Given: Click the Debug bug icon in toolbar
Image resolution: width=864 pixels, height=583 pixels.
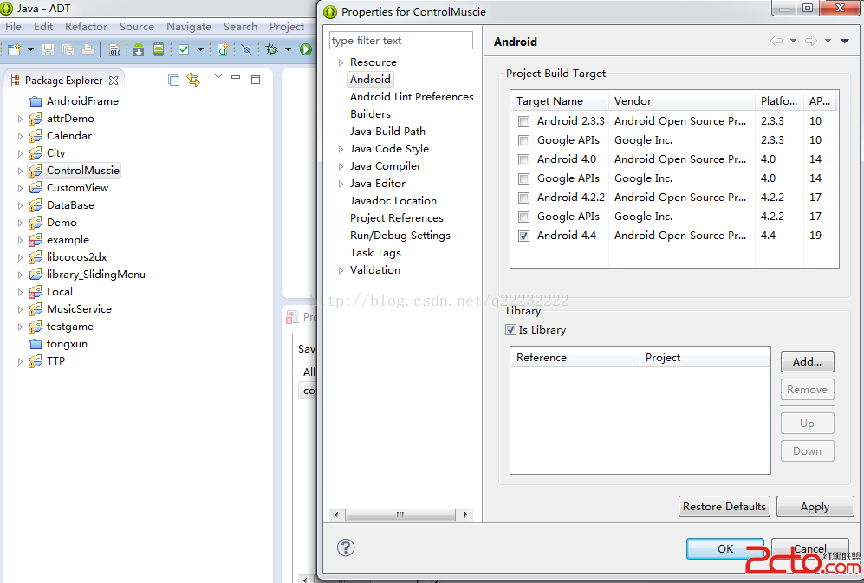Looking at the screenshot, I should pyautogui.click(x=271, y=50).
